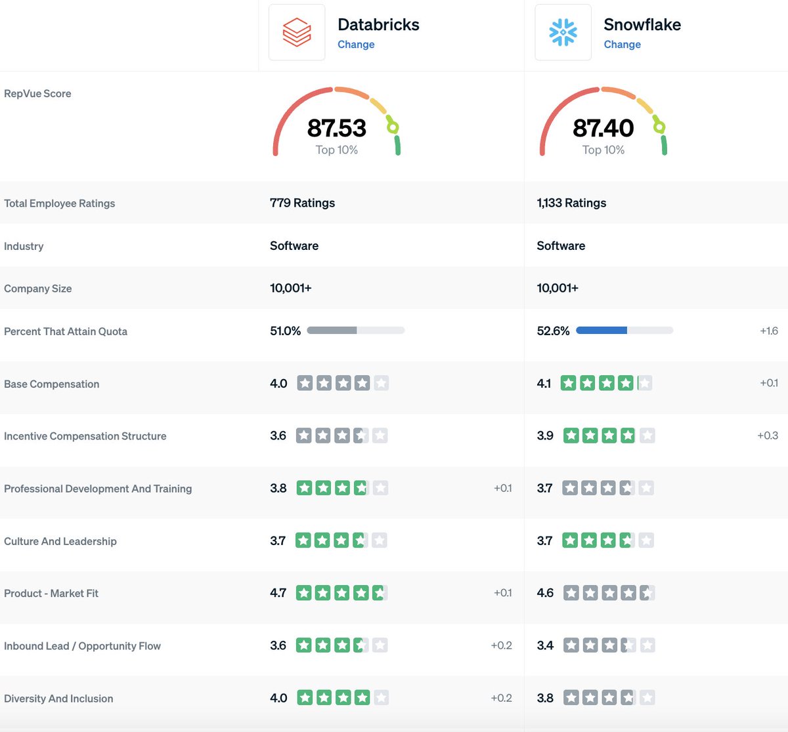Click Databricks Culture And Leadership stars
The image size is (788, 732).
coord(341,540)
